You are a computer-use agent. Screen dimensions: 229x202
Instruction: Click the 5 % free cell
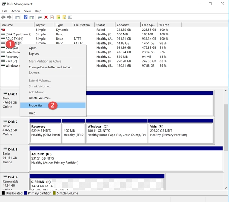(x=162, y=52)
